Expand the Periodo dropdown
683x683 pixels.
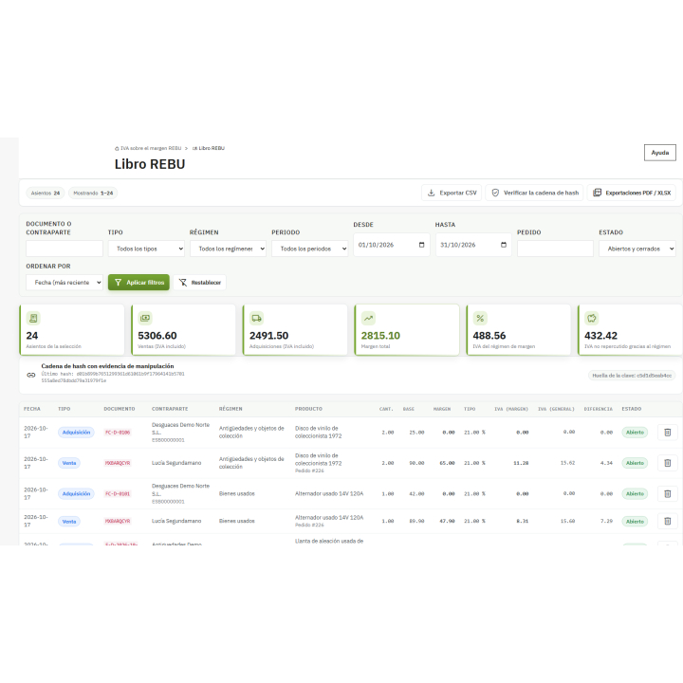[309, 249]
